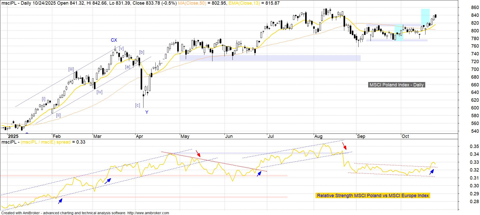Click the Relative Strength MSCI Poland label

(x=373, y=196)
